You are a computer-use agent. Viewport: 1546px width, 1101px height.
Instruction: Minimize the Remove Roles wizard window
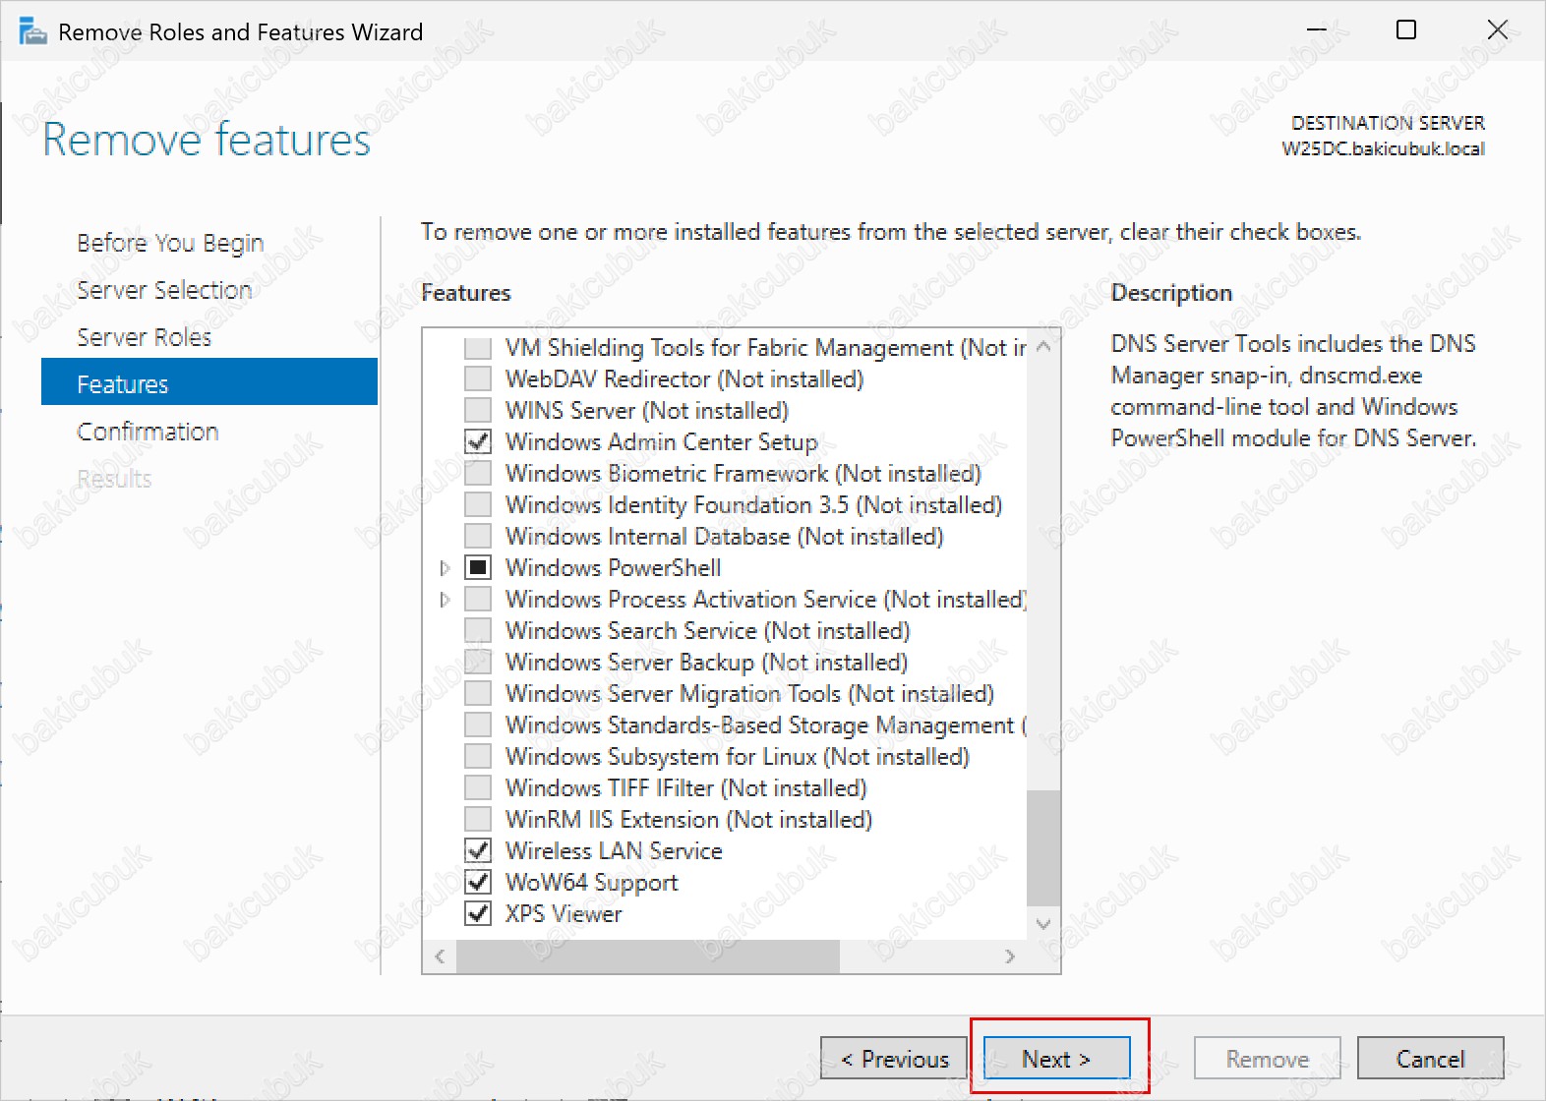coord(1316,30)
